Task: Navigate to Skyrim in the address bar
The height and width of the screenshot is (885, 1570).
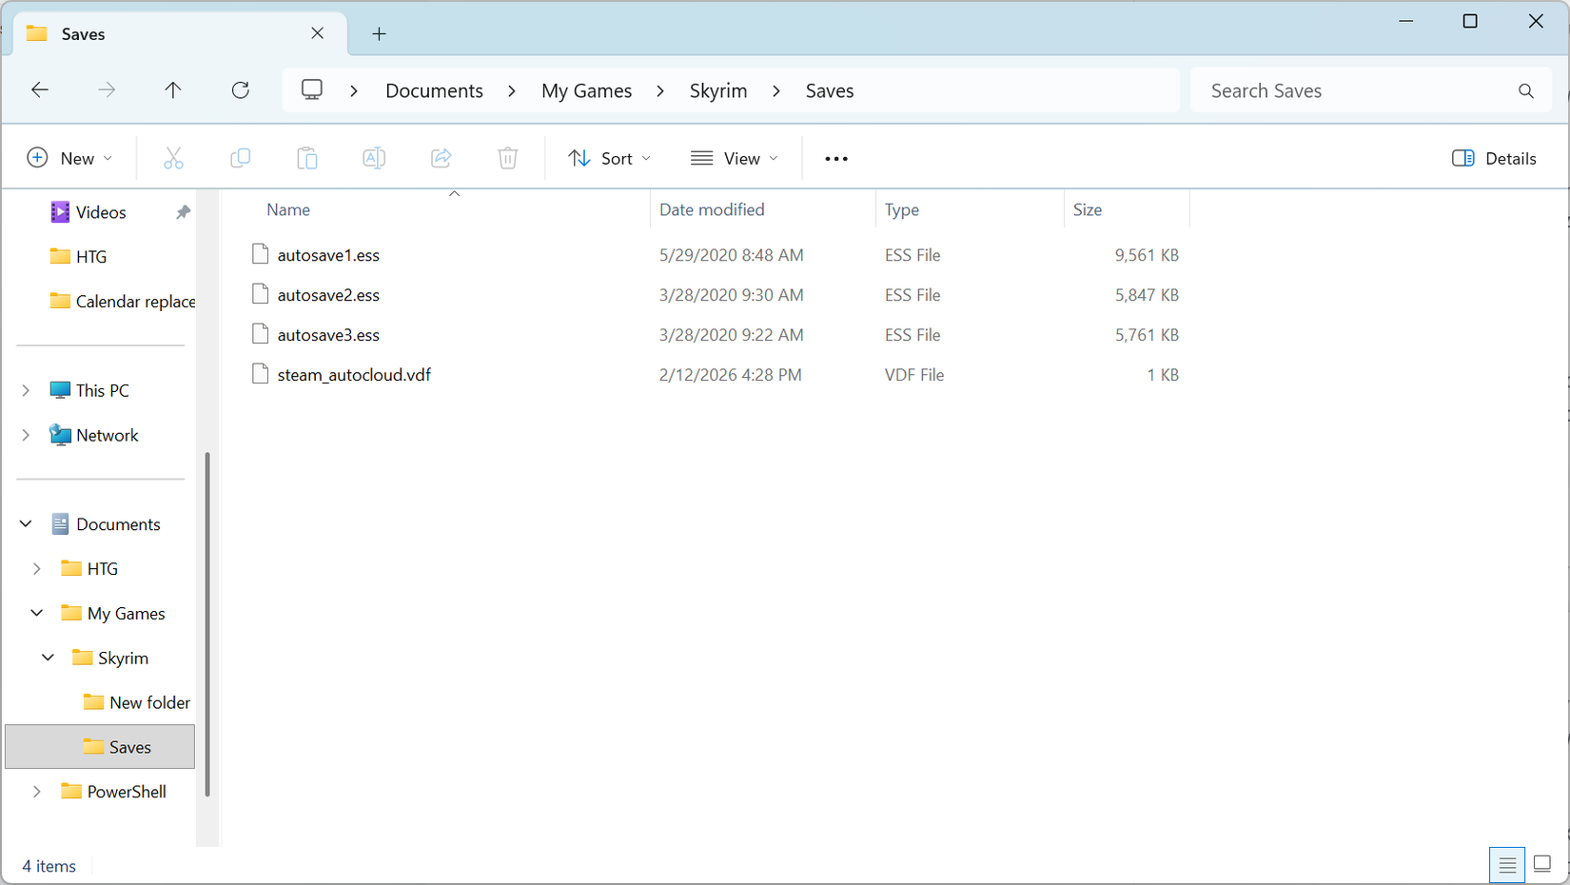Action: [717, 90]
